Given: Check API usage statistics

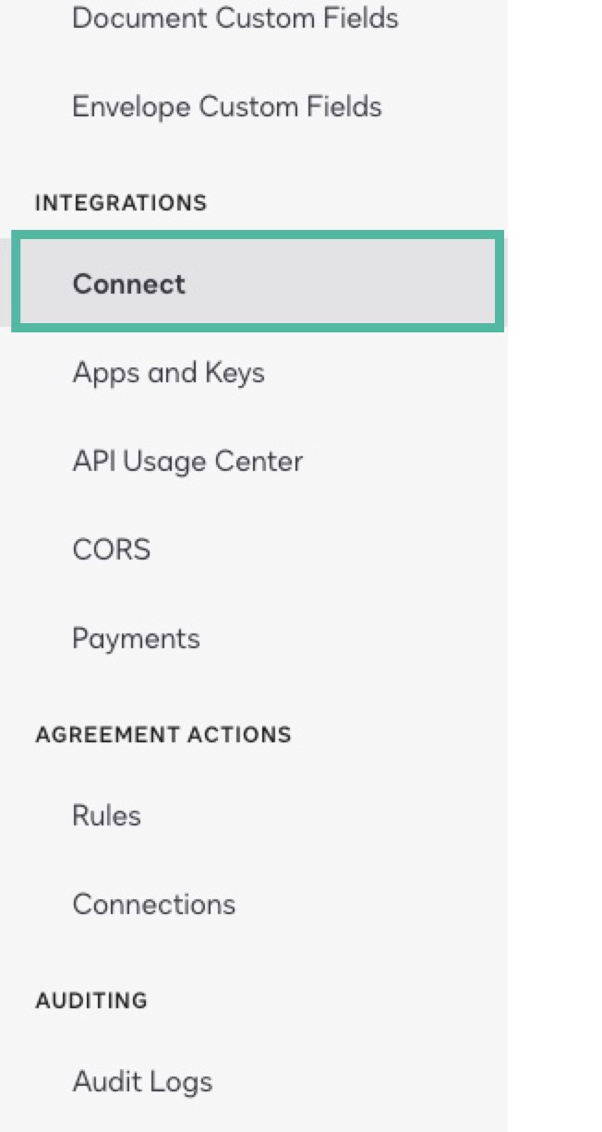Looking at the screenshot, I should 188,461.
